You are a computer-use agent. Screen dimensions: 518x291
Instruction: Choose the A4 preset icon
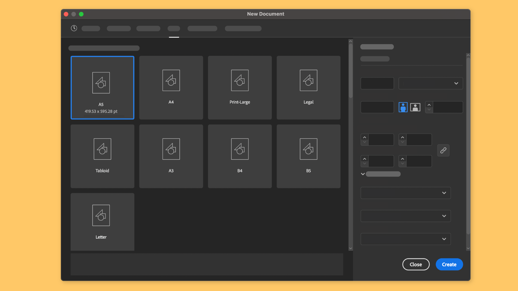pos(171,81)
